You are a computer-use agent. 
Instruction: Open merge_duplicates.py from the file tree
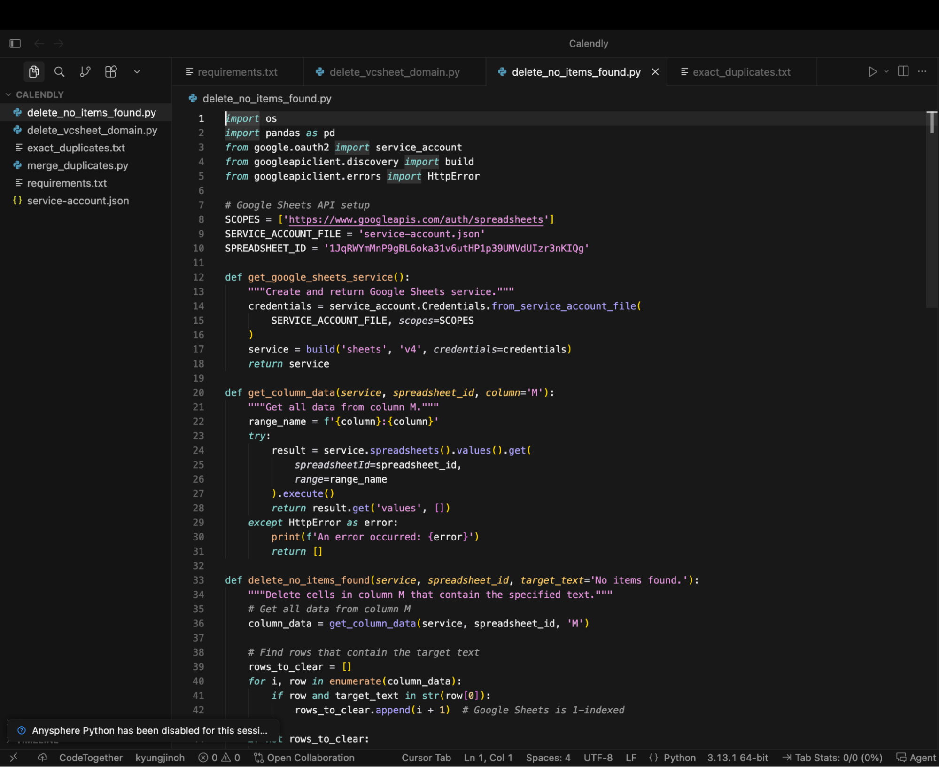85,165
